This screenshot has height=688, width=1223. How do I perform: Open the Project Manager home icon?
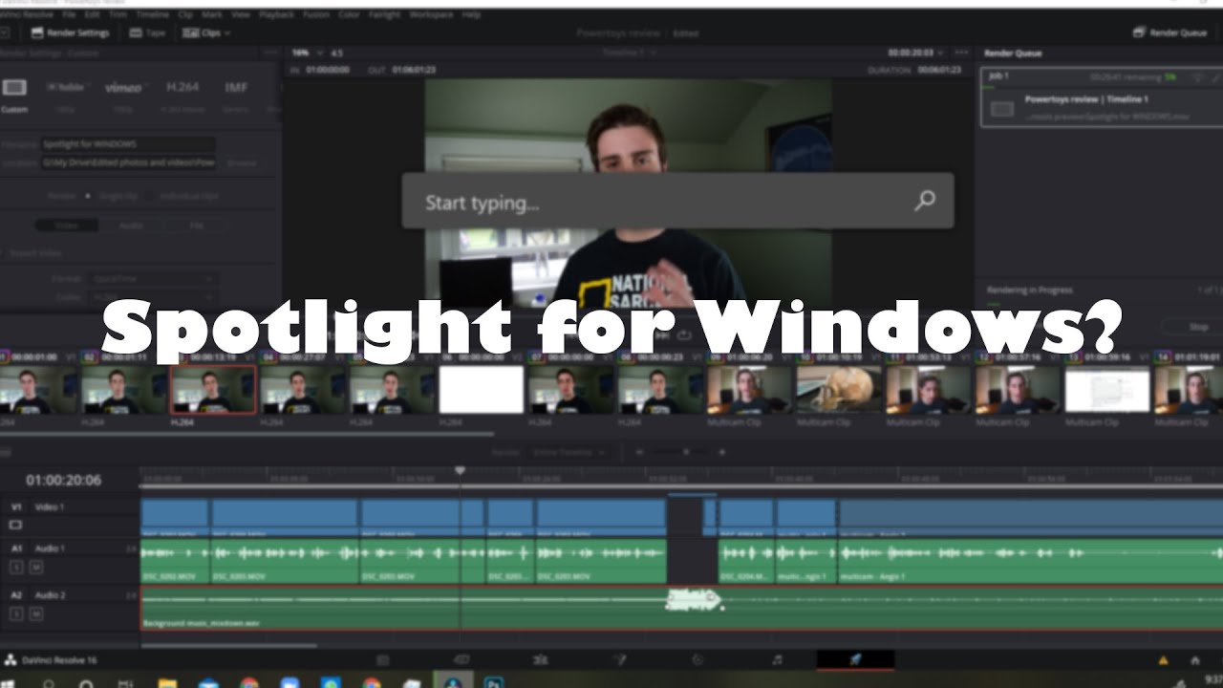[1195, 660]
